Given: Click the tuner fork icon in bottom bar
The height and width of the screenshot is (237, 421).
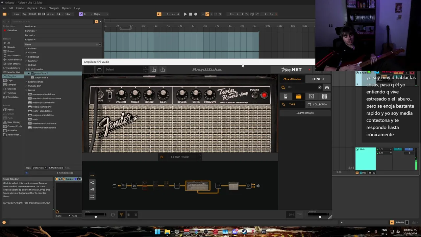Looking at the screenshot, I should pyautogui.click(x=121, y=215).
